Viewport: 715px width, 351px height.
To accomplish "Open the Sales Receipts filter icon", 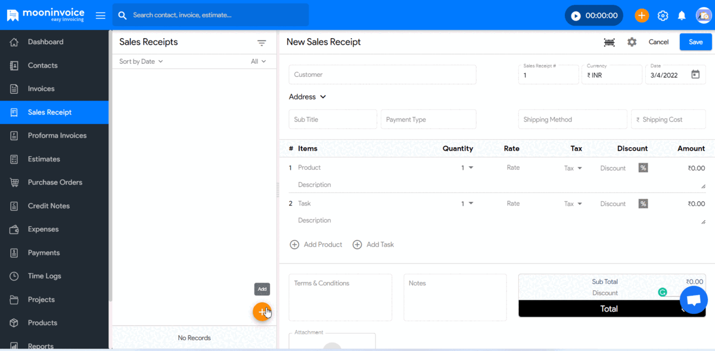I will coord(262,43).
